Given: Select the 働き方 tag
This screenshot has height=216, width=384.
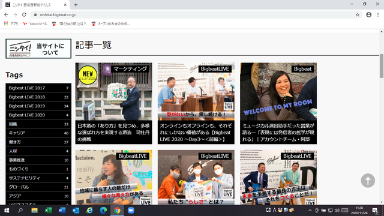Looking at the screenshot, I should (38, 142).
